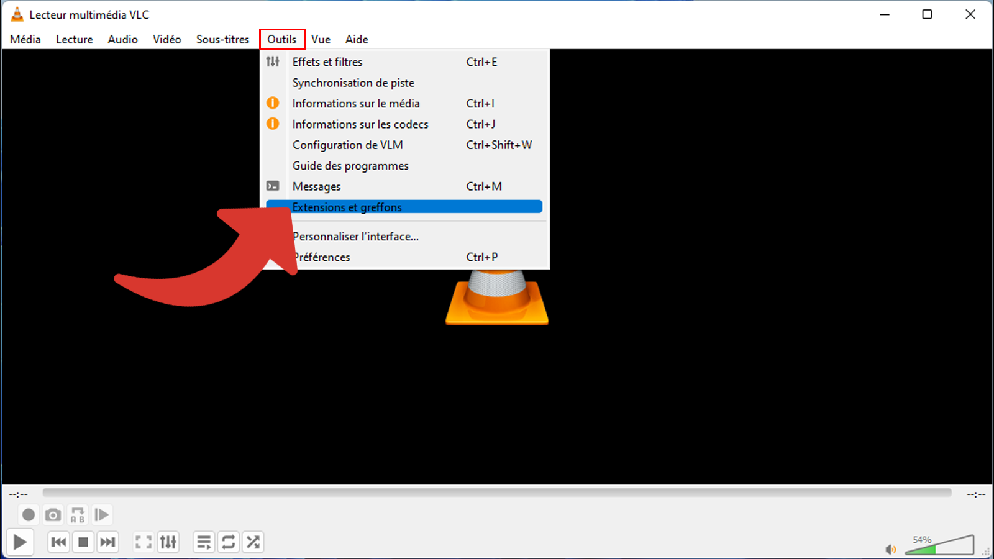Open Informations sur les codecs
Image resolution: width=994 pixels, height=559 pixels.
coord(404,124)
